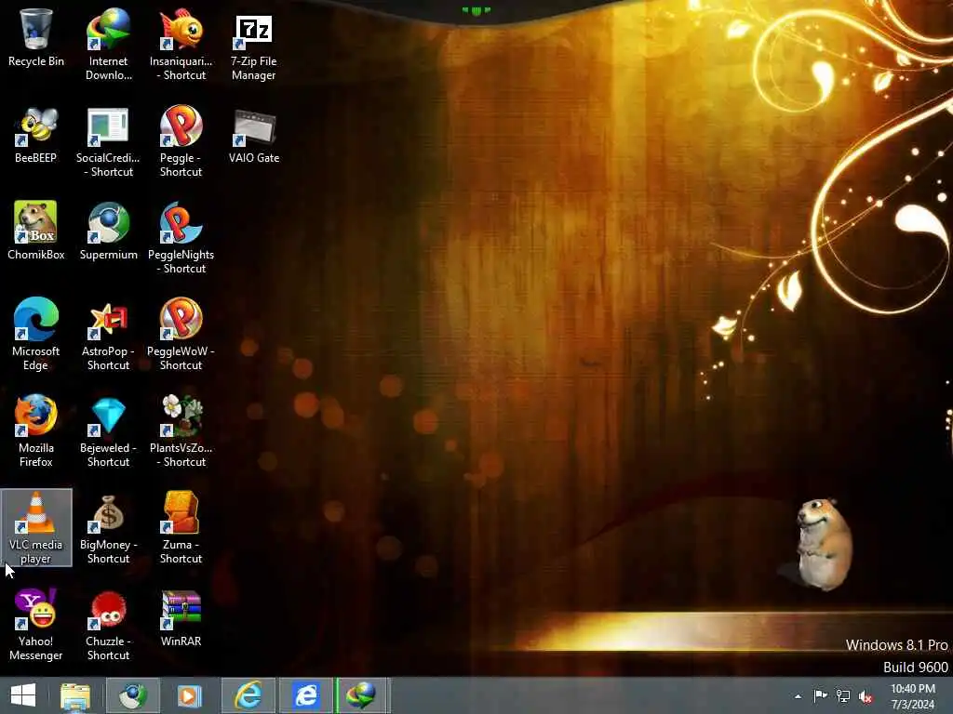The image size is (953, 714).
Task: Open the Windows Start button
Action: pyautogui.click(x=23, y=695)
